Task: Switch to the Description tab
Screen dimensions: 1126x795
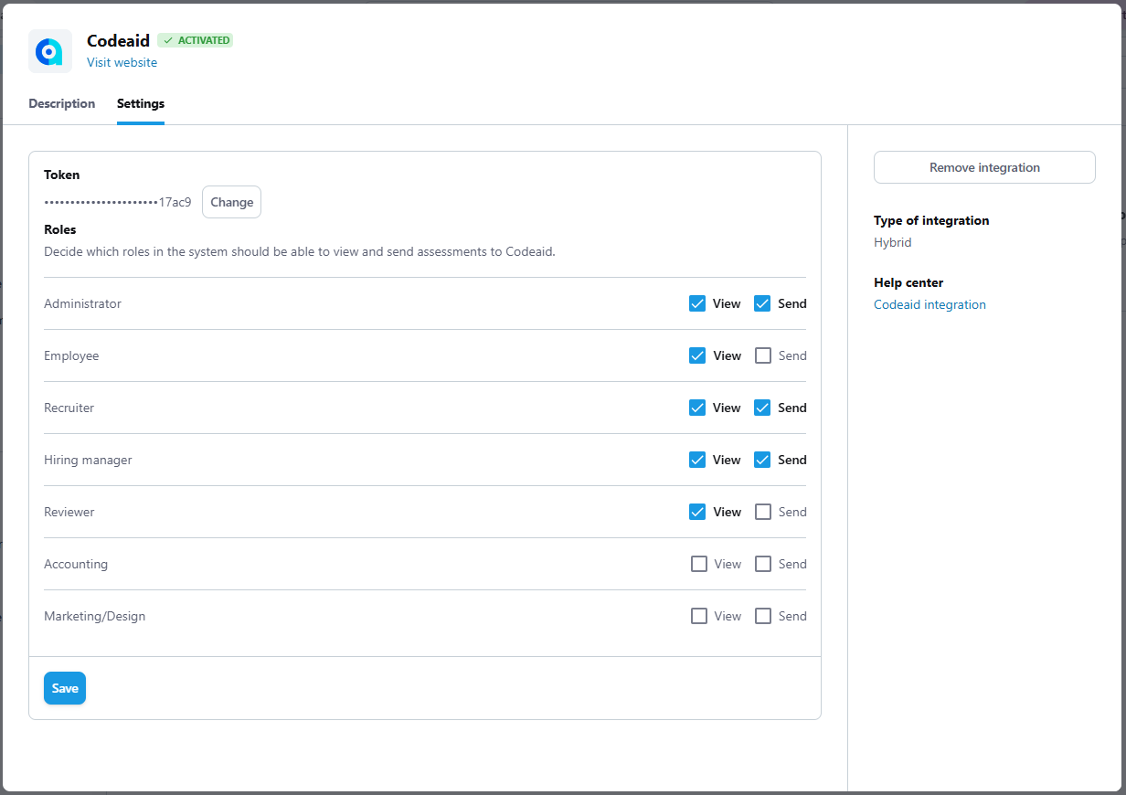Action: (x=61, y=103)
